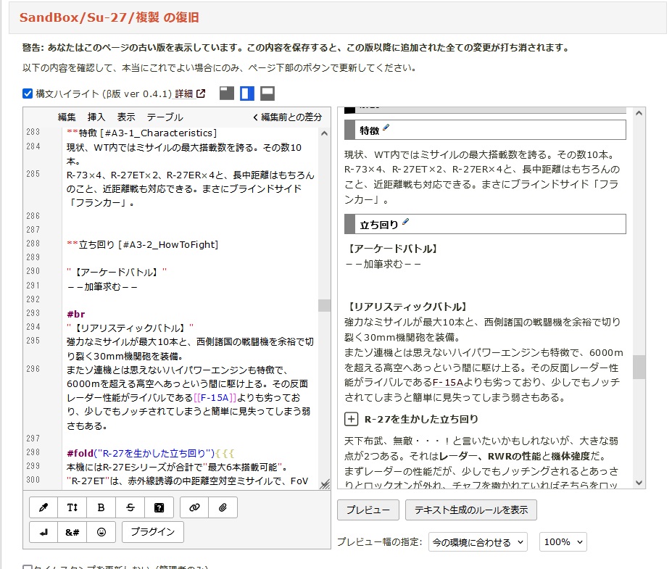
Task: Attach a file with paperclip icon
Action: point(223,507)
